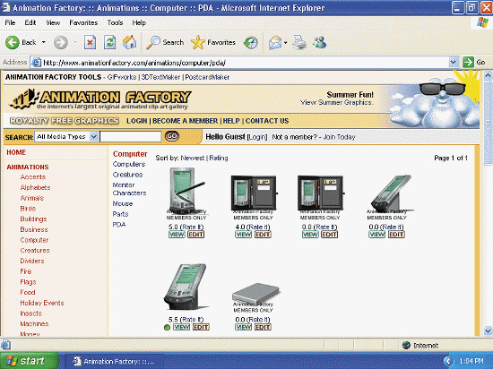Open the Favorites menu
The height and width of the screenshot is (369, 493).
point(83,22)
